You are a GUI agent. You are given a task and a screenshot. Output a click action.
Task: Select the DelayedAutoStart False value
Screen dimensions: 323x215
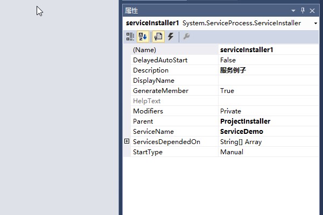click(268, 60)
